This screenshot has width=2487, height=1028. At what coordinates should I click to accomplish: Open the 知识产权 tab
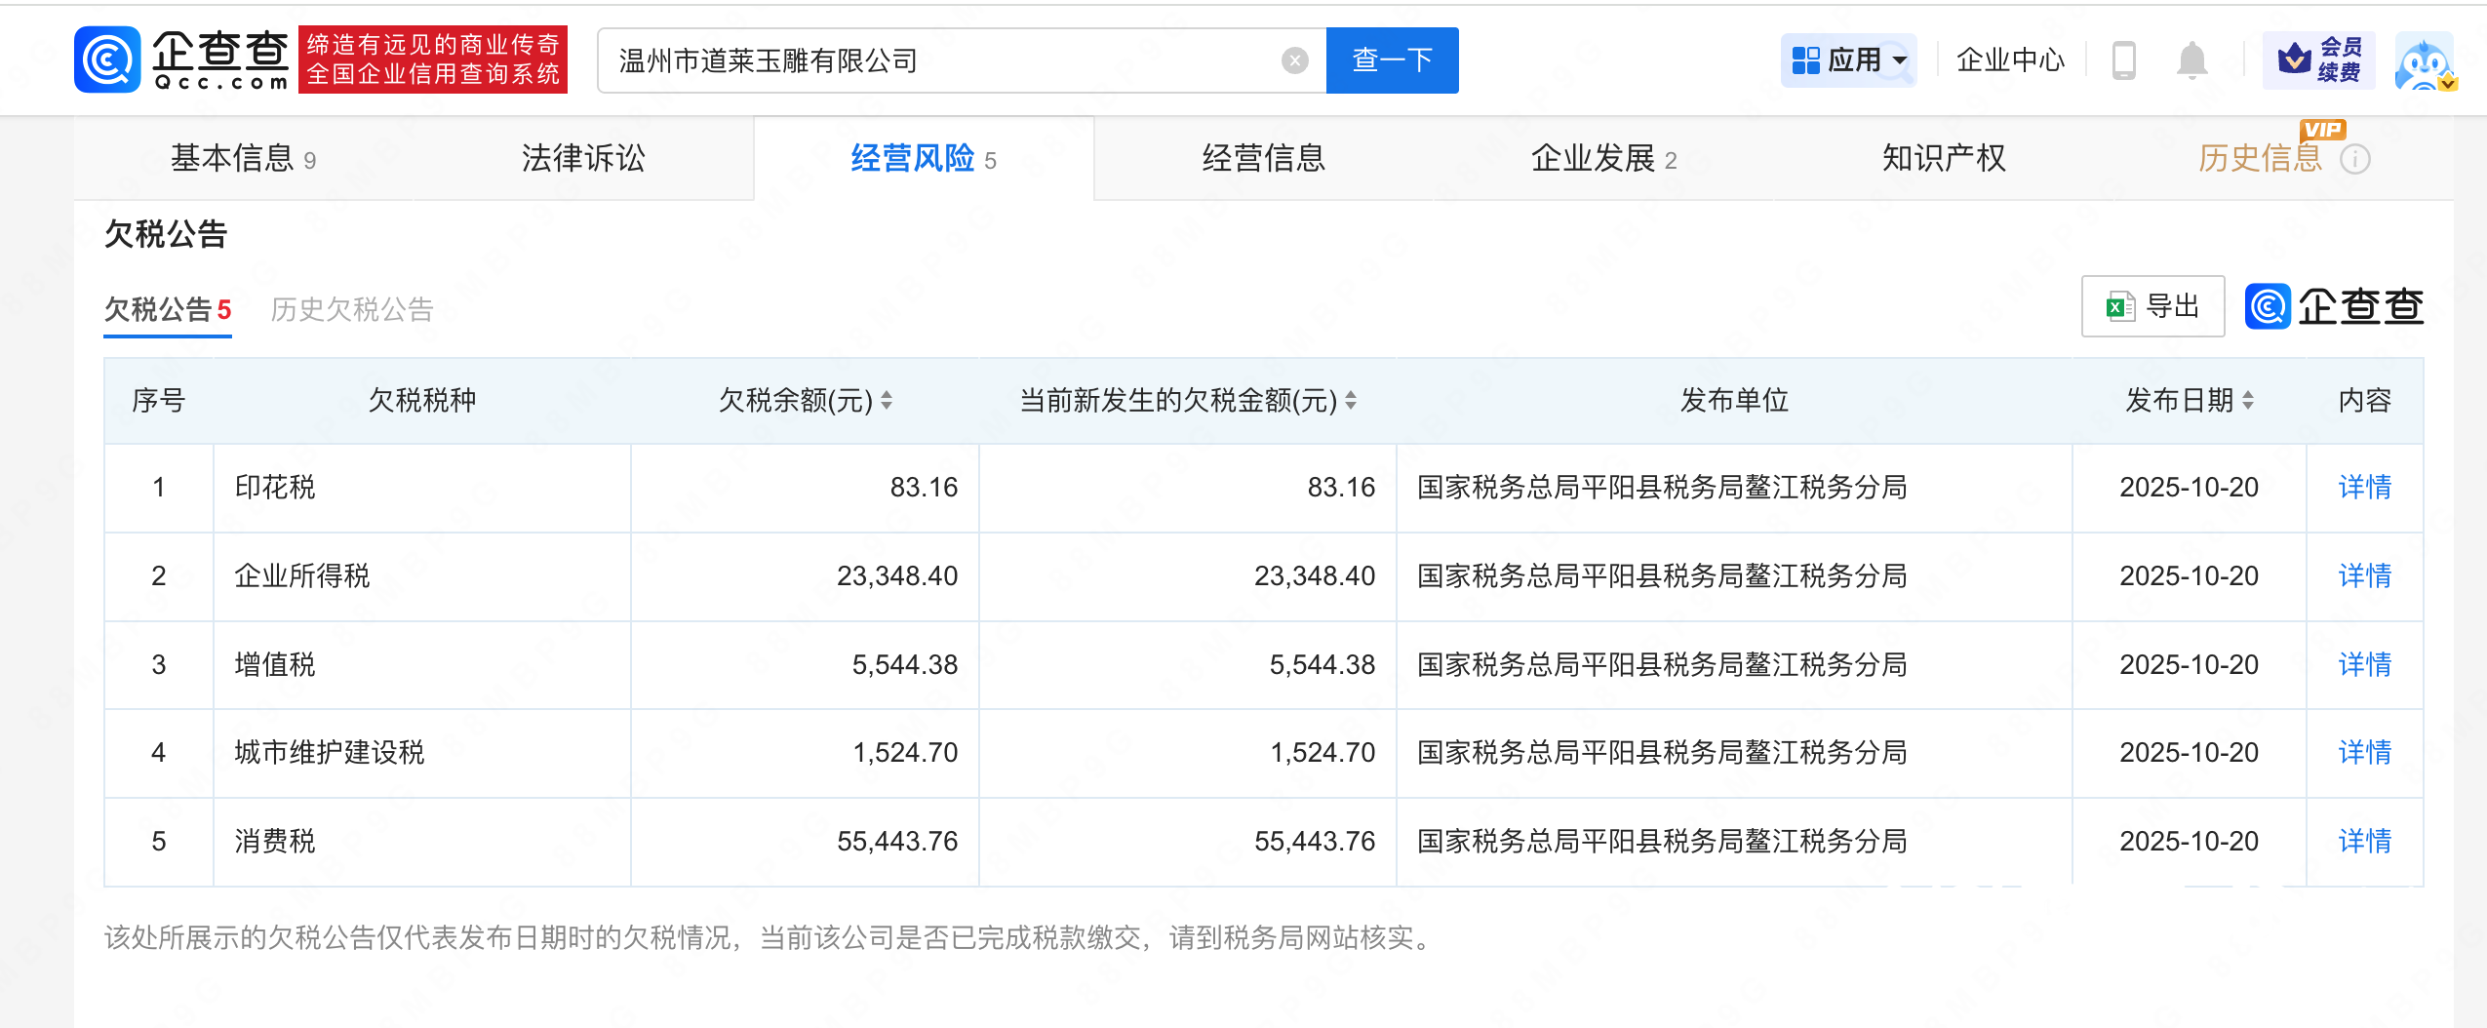point(1943,158)
